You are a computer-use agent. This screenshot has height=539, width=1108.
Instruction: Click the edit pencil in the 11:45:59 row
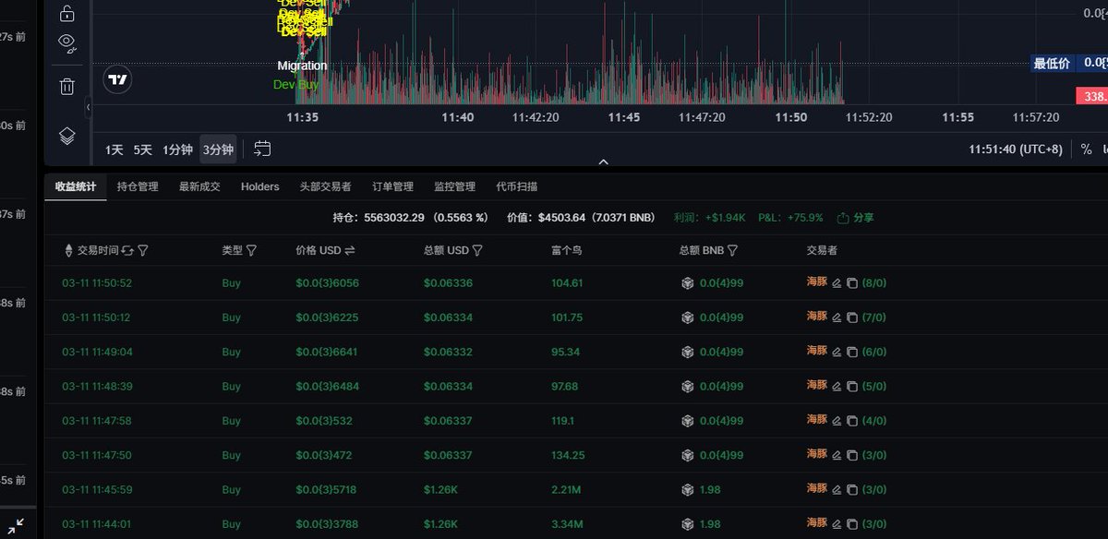click(837, 490)
